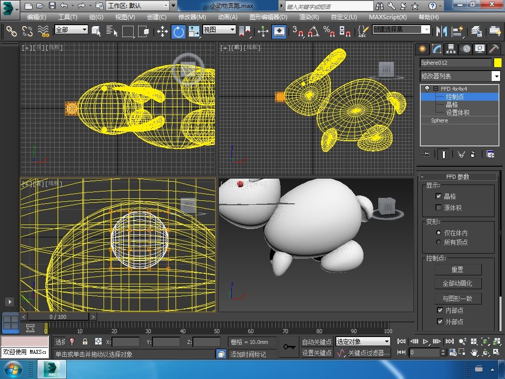Click the 重置 button
This screenshot has width=505, height=379.
pyautogui.click(x=457, y=269)
